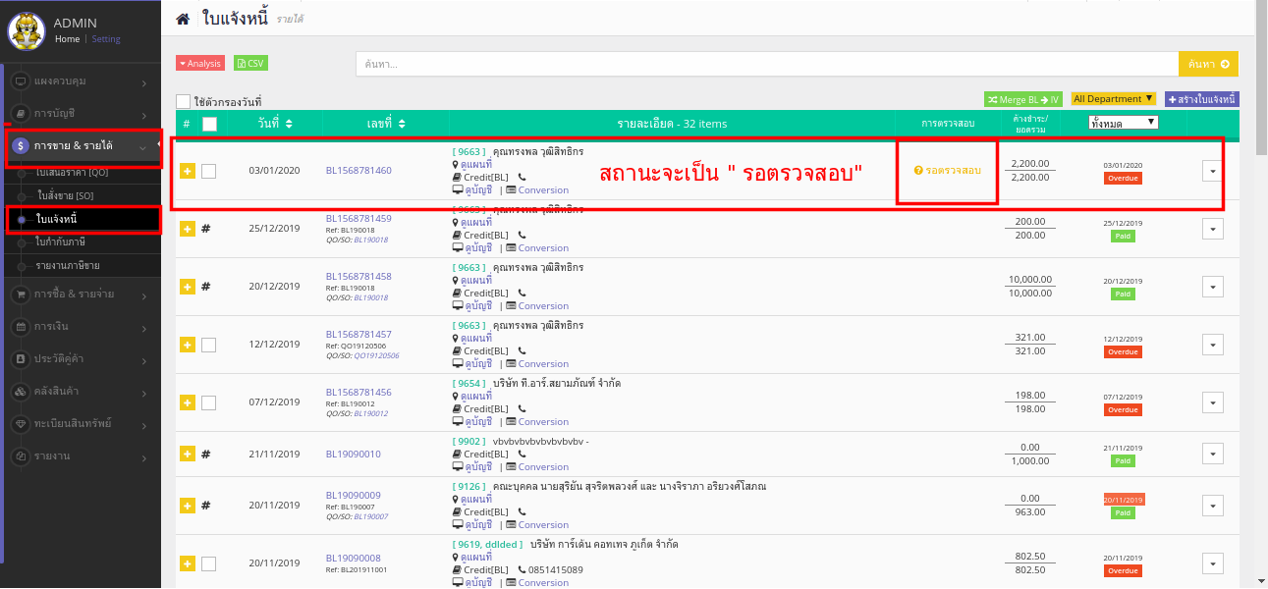This screenshot has height=589, width=1268.
Task: Open action dropdown for row BL19090010
Action: point(1213,454)
